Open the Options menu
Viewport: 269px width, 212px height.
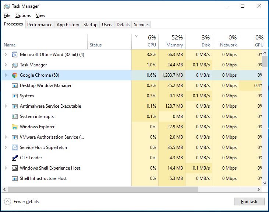[23, 15]
